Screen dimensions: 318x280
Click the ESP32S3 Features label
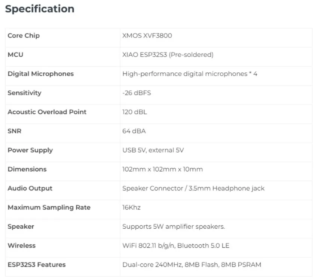[x=36, y=265]
